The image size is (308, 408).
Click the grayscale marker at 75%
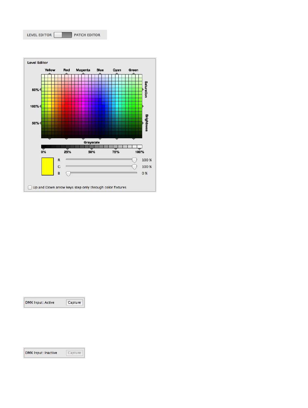click(116, 149)
